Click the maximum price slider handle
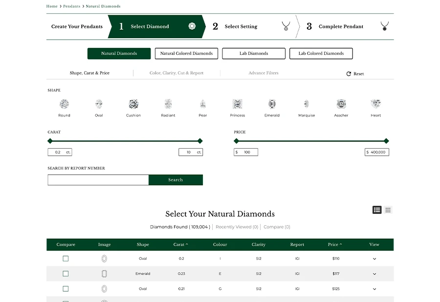Viewport: 440px width, 302px height. point(386,141)
